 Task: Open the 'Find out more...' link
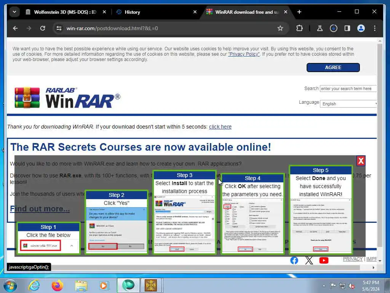pos(40,209)
